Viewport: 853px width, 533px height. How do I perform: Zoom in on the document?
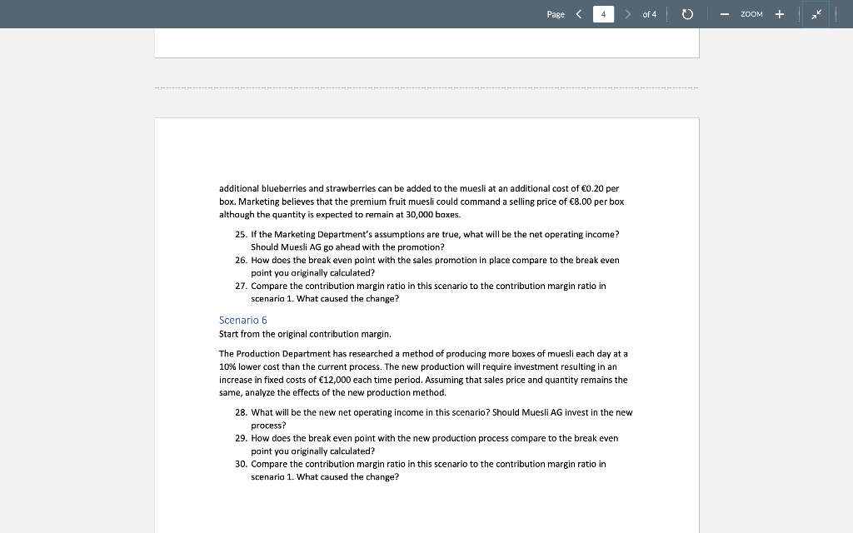click(779, 13)
